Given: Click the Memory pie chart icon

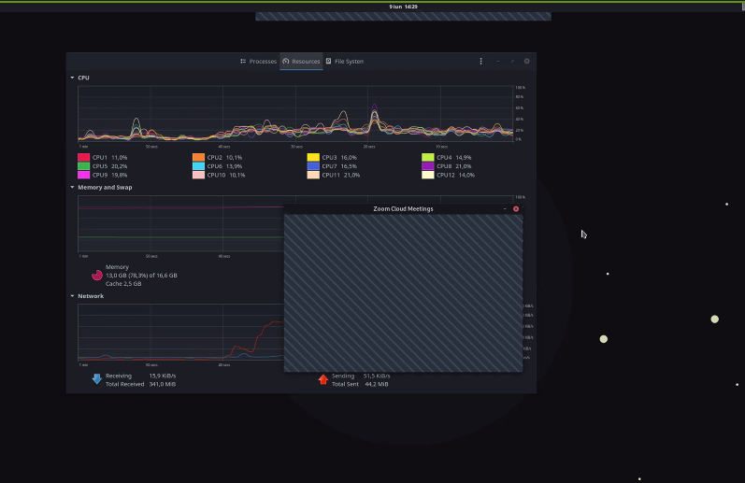Looking at the screenshot, I should (x=97, y=276).
